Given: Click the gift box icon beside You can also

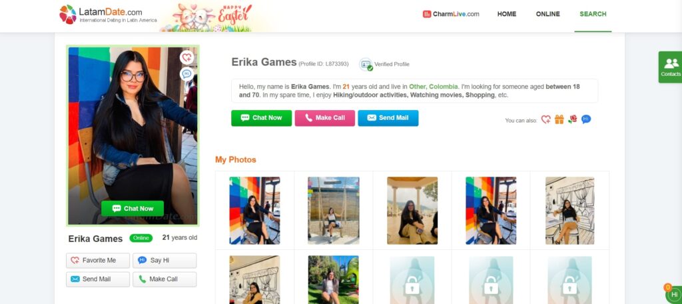Looking at the screenshot, I should 559,119.
